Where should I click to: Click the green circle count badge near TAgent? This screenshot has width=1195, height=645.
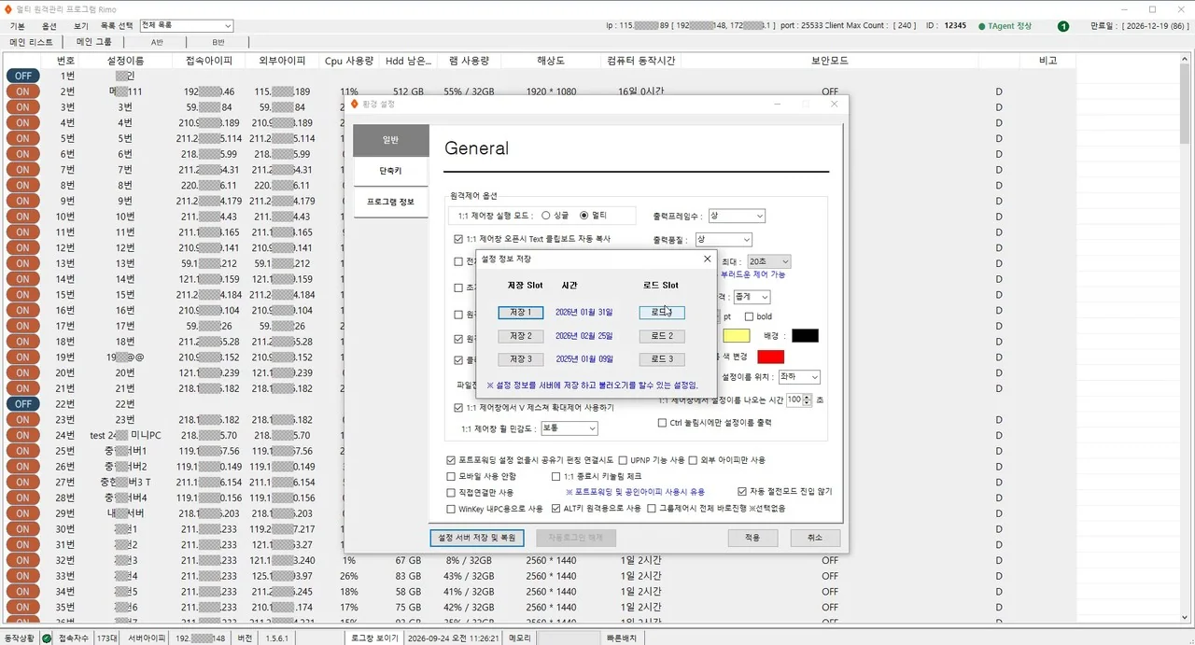click(x=1063, y=26)
